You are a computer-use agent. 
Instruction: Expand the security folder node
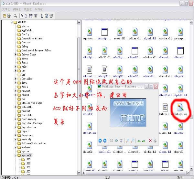click(x=16, y=139)
